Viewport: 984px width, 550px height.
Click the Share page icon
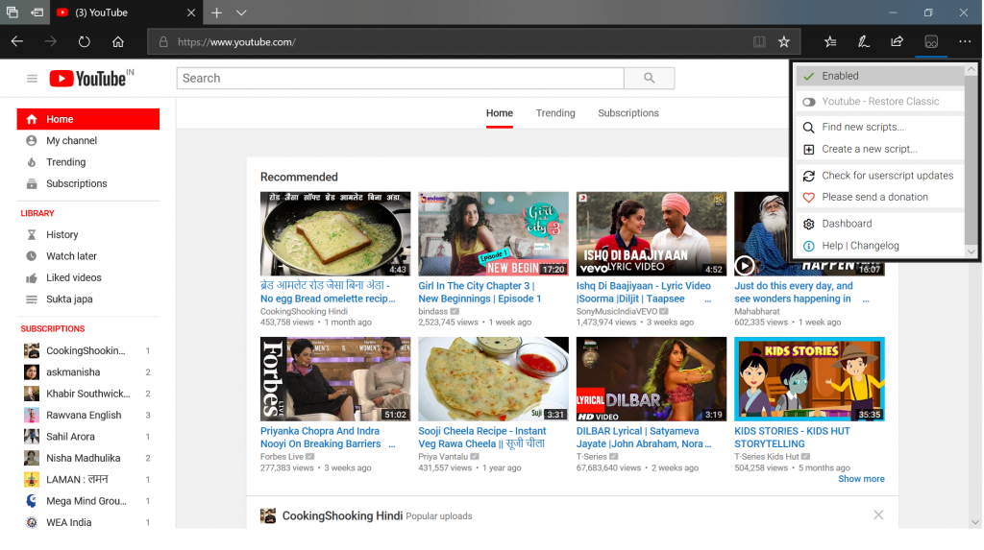point(897,42)
